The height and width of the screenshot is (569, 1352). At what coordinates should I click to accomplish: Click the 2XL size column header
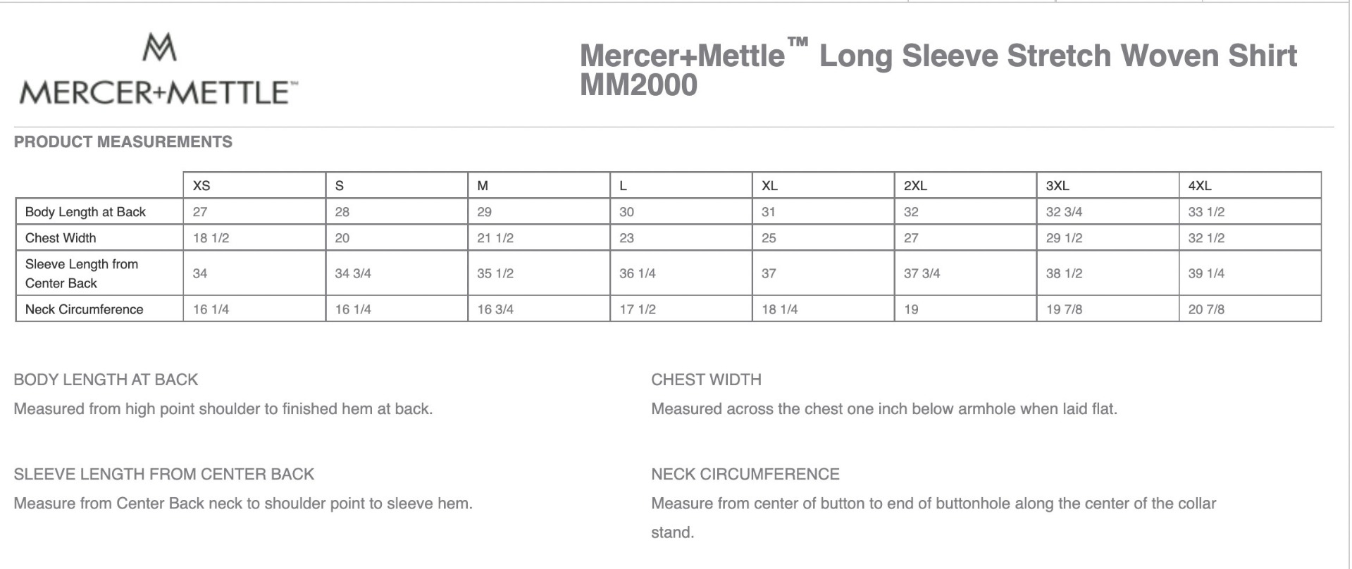(915, 186)
